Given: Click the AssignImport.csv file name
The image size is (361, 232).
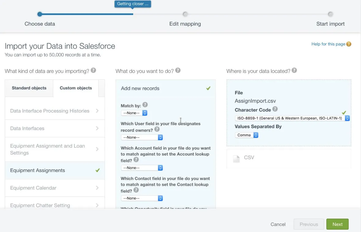Looking at the screenshot, I should [x=255, y=101].
